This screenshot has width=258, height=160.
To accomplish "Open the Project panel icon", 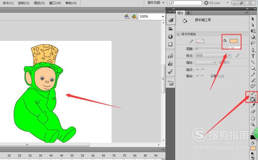I will point(171,83).
